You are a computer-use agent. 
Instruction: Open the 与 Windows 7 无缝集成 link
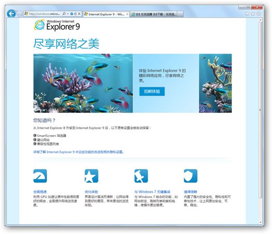tap(152, 192)
